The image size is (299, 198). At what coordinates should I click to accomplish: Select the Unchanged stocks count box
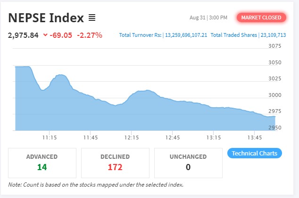coord(188,163)
